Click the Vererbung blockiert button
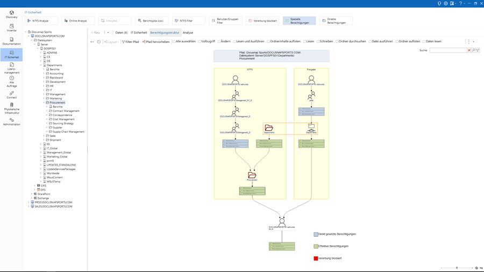Screen dimensions: 484x272 pos(262,21)
